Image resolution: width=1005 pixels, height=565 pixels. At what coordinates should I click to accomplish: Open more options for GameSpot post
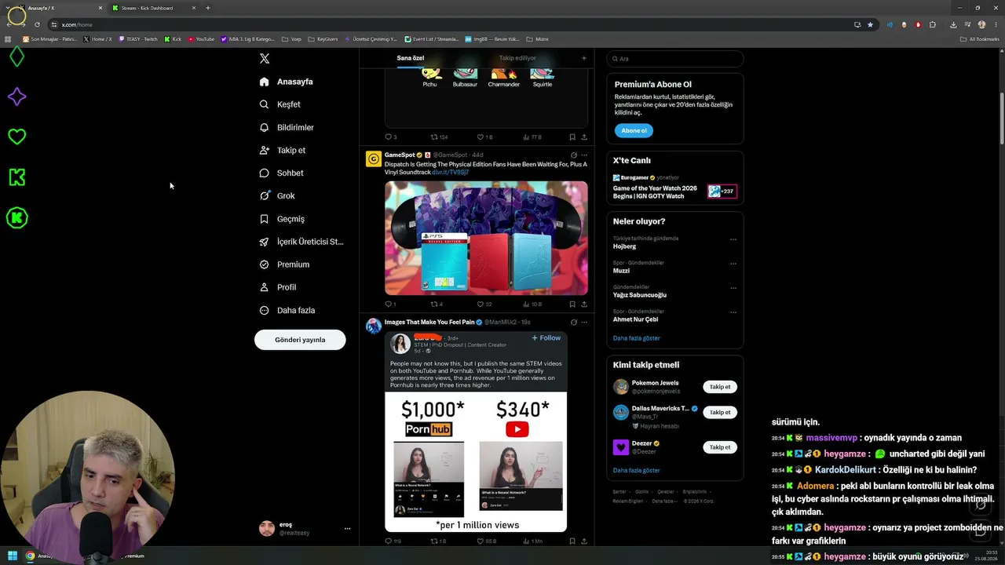pos(583,155)
